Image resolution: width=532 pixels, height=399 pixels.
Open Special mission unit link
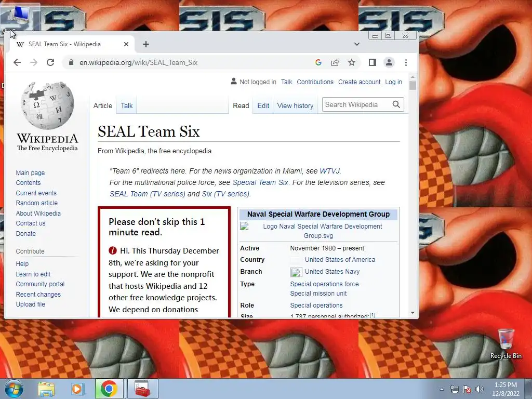tap(318, 294)
